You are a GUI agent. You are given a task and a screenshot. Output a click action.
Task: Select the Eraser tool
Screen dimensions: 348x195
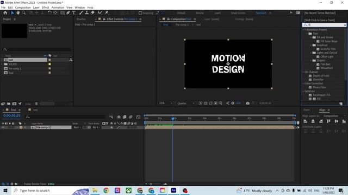[x=92, y=13]
